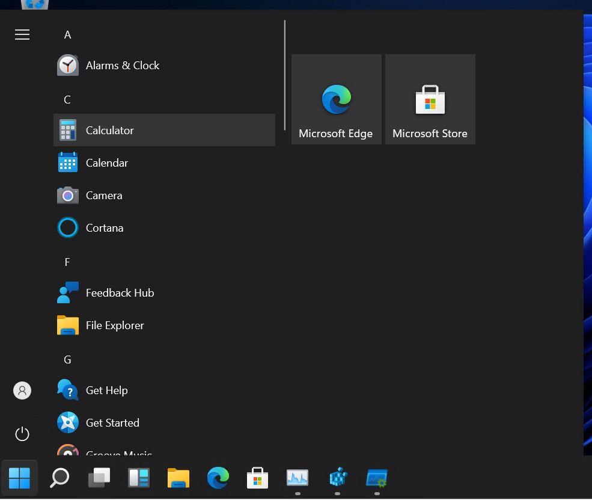Screen dimensions: 592x500
Task: Open Get Help app
Action: (164, 390)
